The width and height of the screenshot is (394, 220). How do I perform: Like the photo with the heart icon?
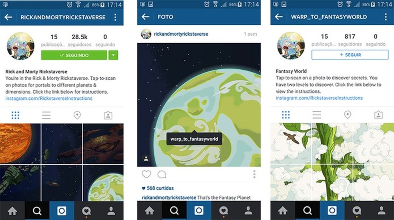[x=147, y=174]
